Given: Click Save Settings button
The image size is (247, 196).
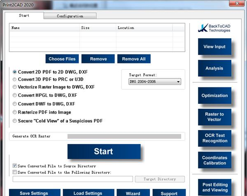Looking at the screenshot, I should tap(35, 193).
